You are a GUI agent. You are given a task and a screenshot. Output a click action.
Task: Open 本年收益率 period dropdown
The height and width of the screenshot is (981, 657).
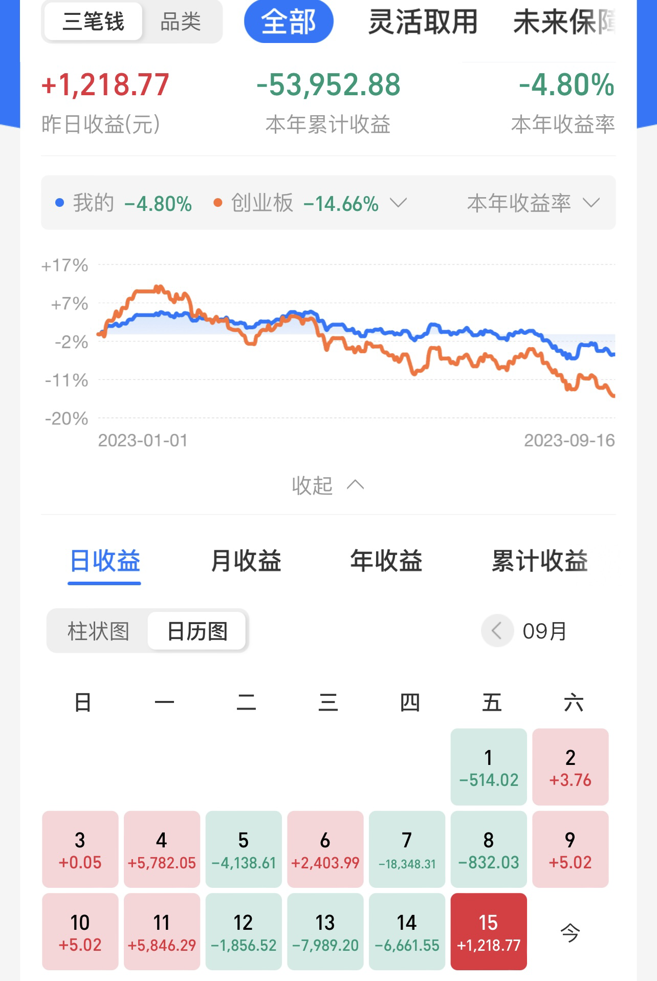pos(533,203)
